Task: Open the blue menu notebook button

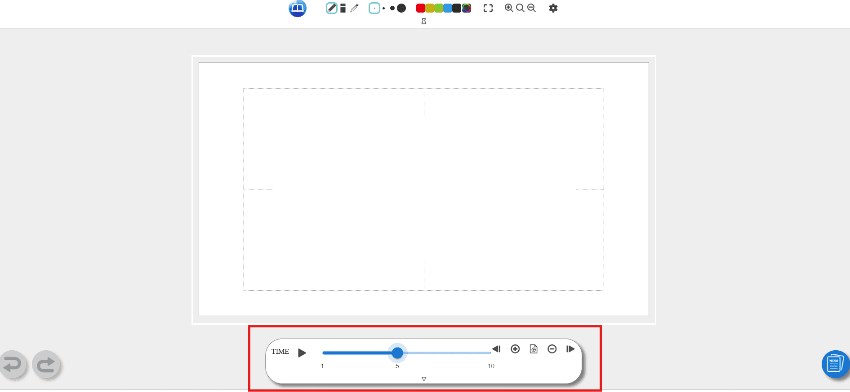Action: (835, 364)
